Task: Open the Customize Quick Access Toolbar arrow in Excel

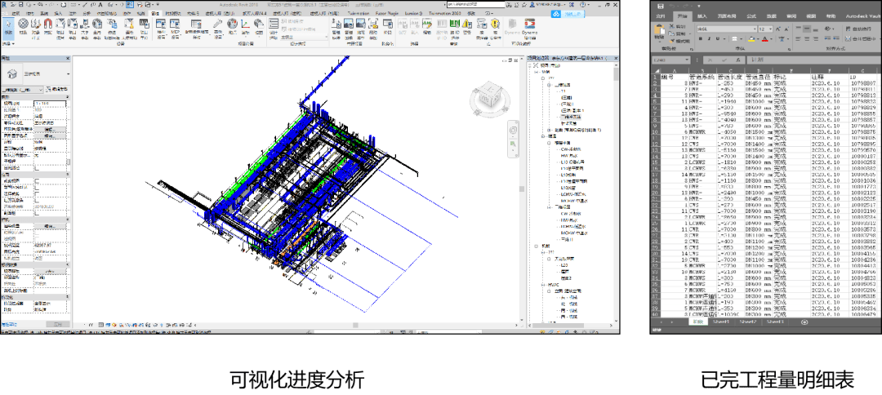Action: (699, 7)
